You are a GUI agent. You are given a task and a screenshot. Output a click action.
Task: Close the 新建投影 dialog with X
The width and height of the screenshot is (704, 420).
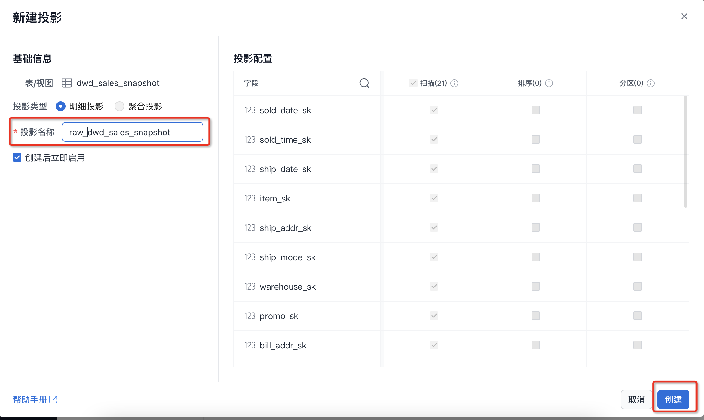pyautogui.click(x=684, y=17)
